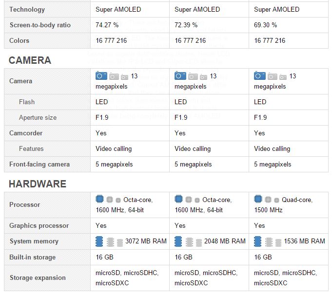Viewport: 332px width, 295px height.
Task: Select the Technology row label
Action: tap(27, 10)
